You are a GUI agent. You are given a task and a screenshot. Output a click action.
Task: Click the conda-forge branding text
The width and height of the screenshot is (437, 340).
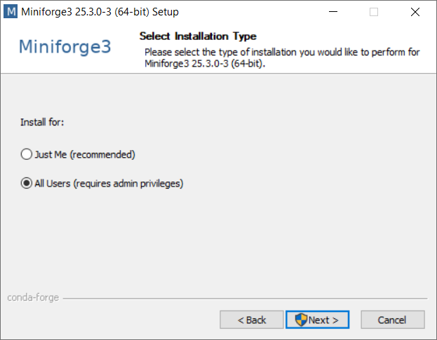[x=33, y=298]
